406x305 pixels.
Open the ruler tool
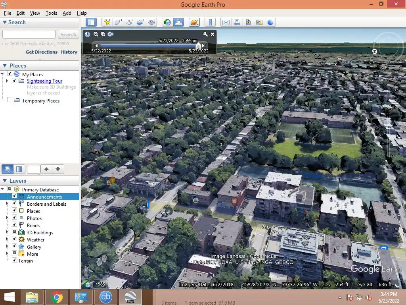click(210, 22)
